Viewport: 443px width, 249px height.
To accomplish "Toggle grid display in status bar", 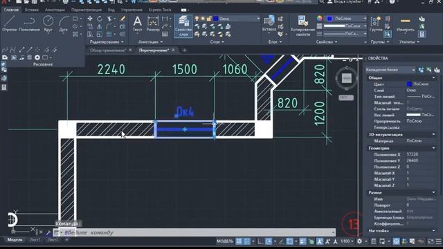I will click(x=239, y=241).
